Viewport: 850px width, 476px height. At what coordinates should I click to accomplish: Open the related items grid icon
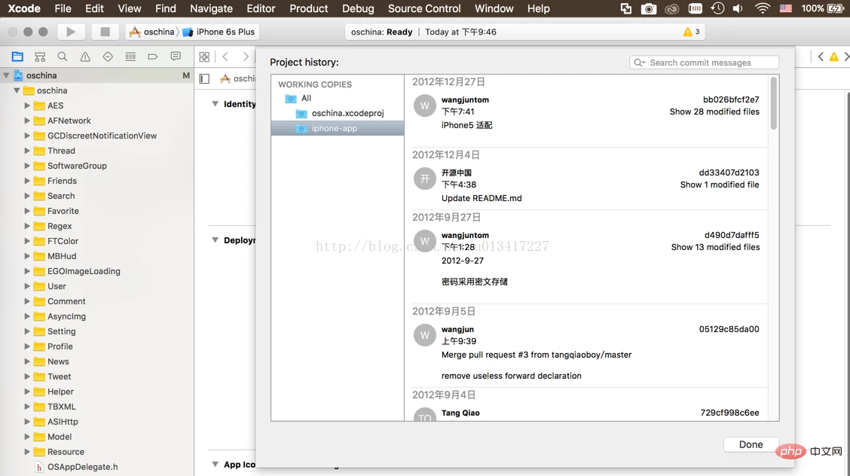(204, 56)
